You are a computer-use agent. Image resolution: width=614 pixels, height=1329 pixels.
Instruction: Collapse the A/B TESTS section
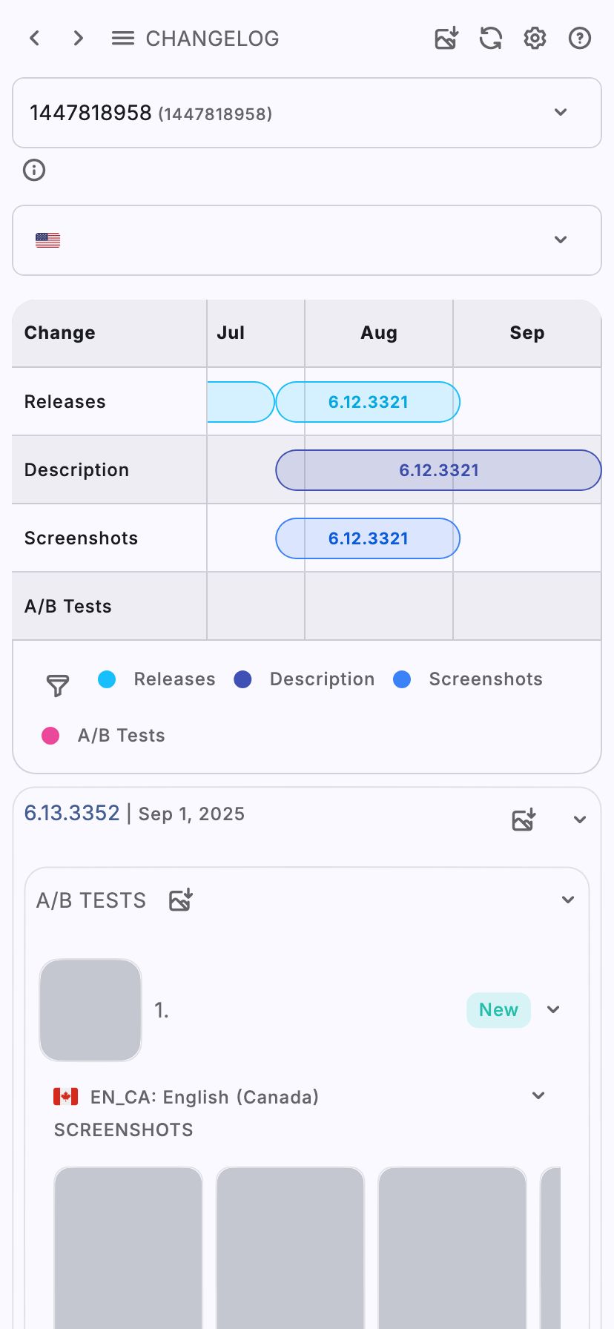tap(568, 900)
